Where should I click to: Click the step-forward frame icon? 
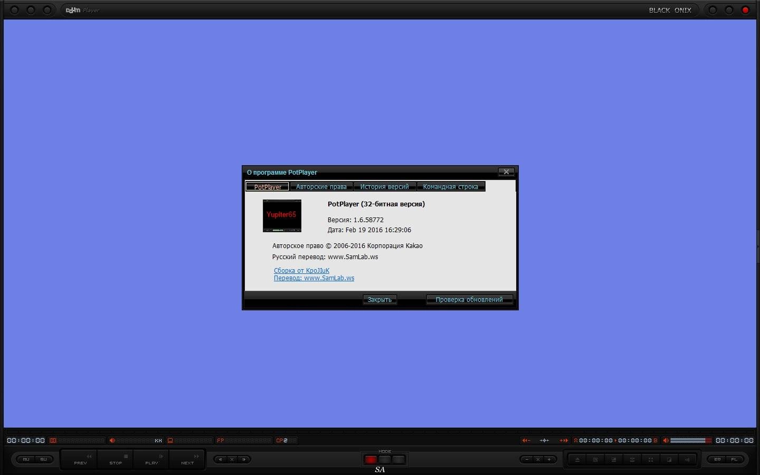pos(243,459)
